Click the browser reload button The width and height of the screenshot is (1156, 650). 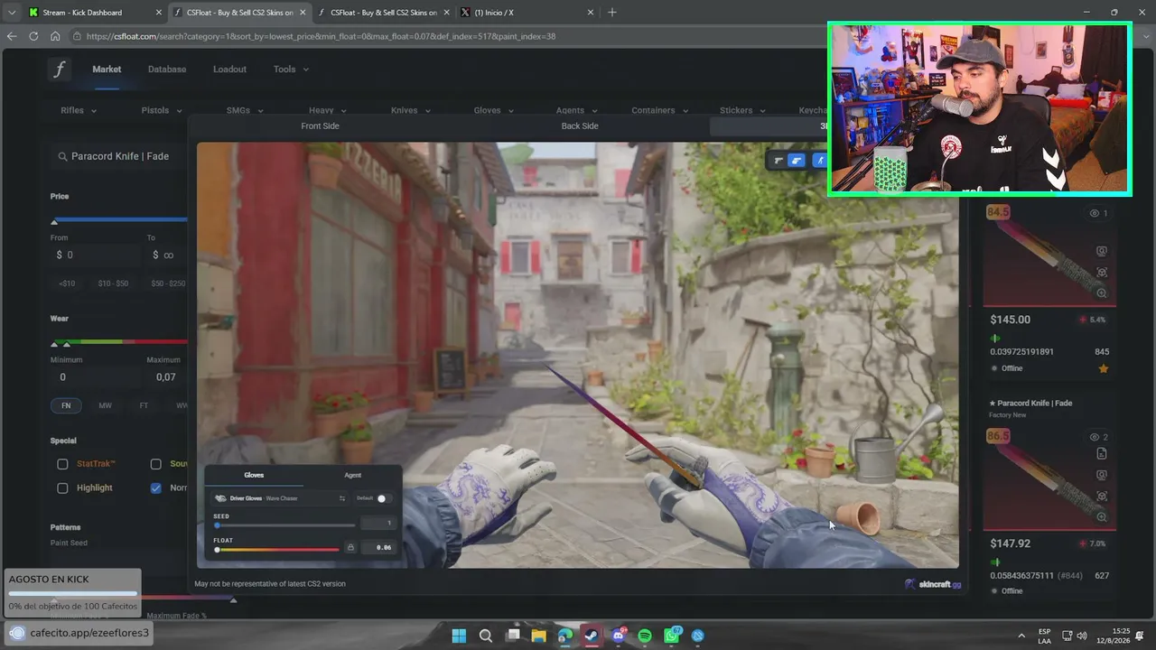coord(33,36)
